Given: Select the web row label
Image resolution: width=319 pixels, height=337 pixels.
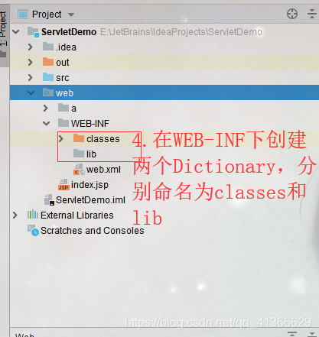Looking at the screenshot, I should 64,93.
